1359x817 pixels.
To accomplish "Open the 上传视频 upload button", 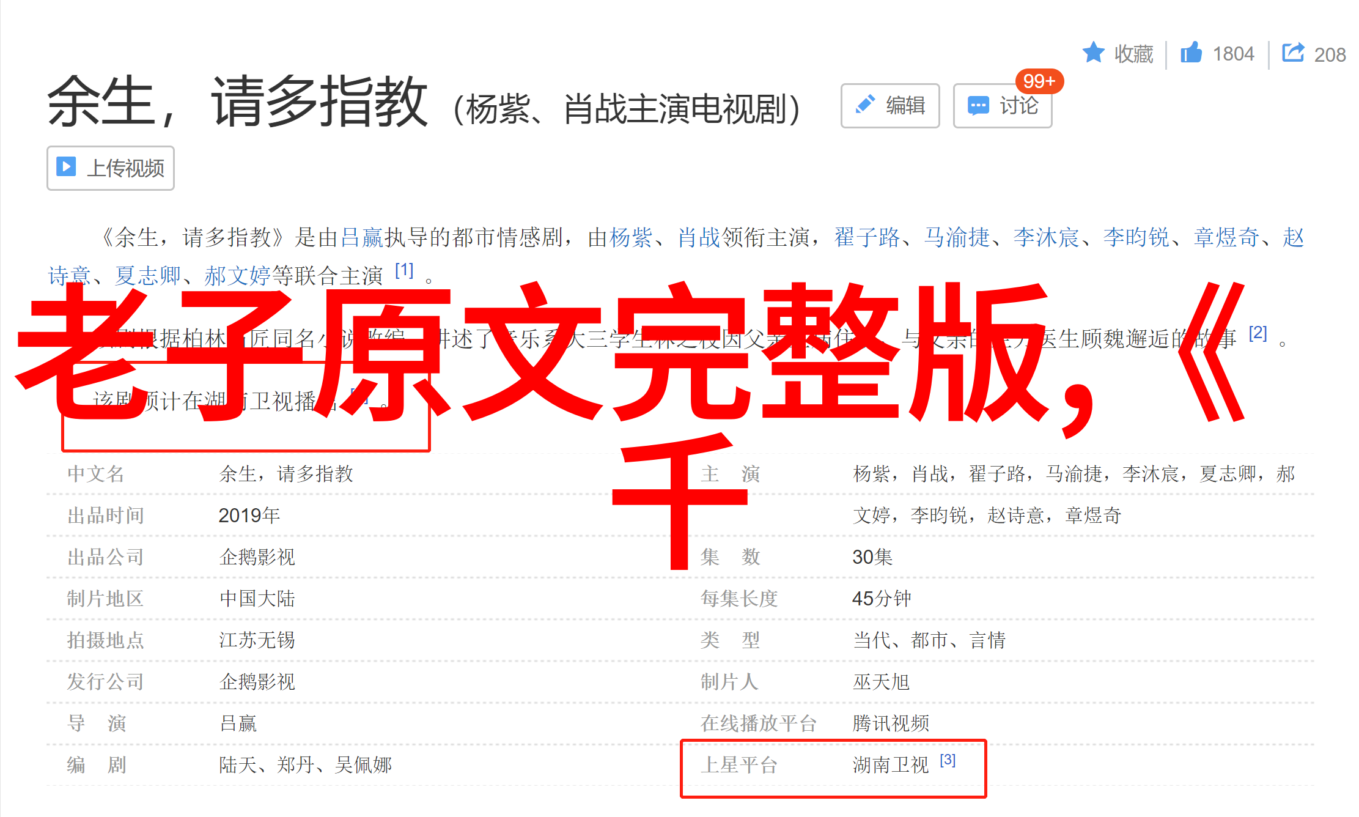I will pos(111,168).
